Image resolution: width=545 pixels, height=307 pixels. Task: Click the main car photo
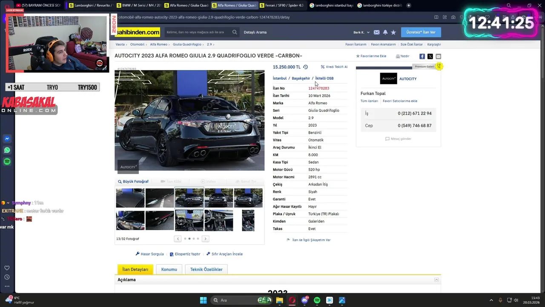click(x=189, y=120)
